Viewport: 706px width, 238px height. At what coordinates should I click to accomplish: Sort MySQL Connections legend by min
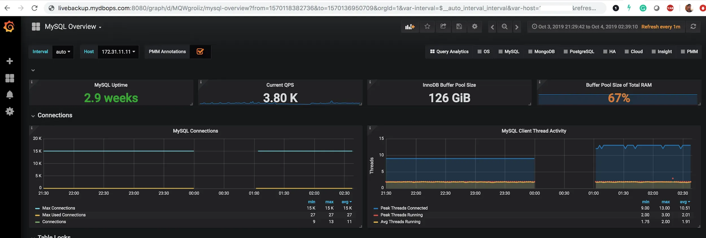(311, 202)
